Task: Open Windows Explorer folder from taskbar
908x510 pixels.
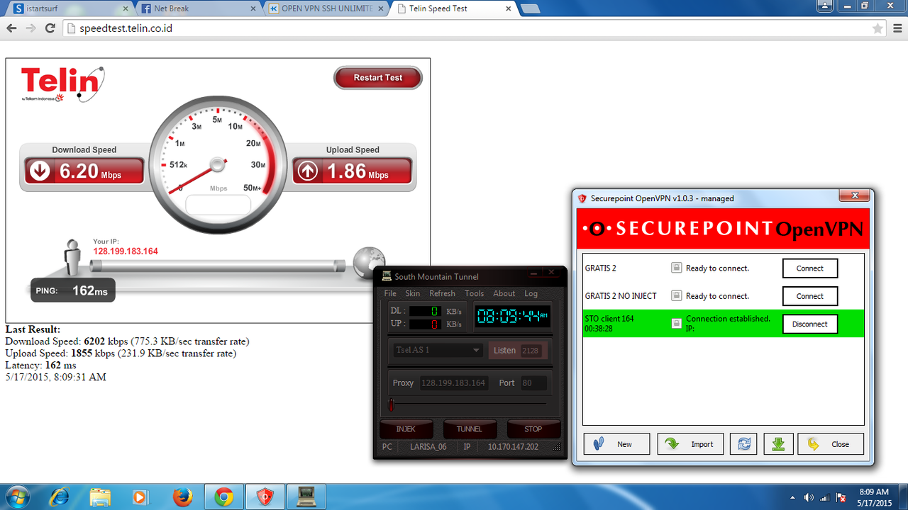Action: pos(101,497)
